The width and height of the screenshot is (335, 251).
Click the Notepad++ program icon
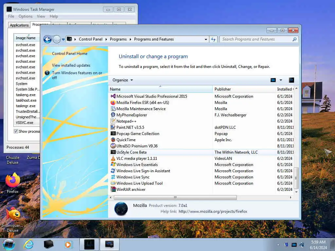pos(113,121)
